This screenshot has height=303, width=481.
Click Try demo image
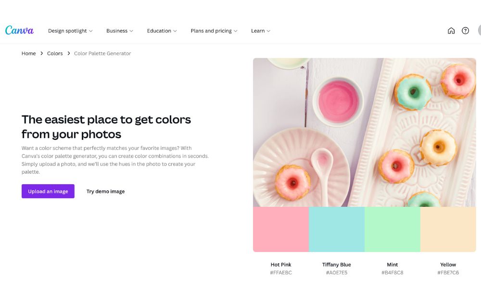(x=105, y=191)
